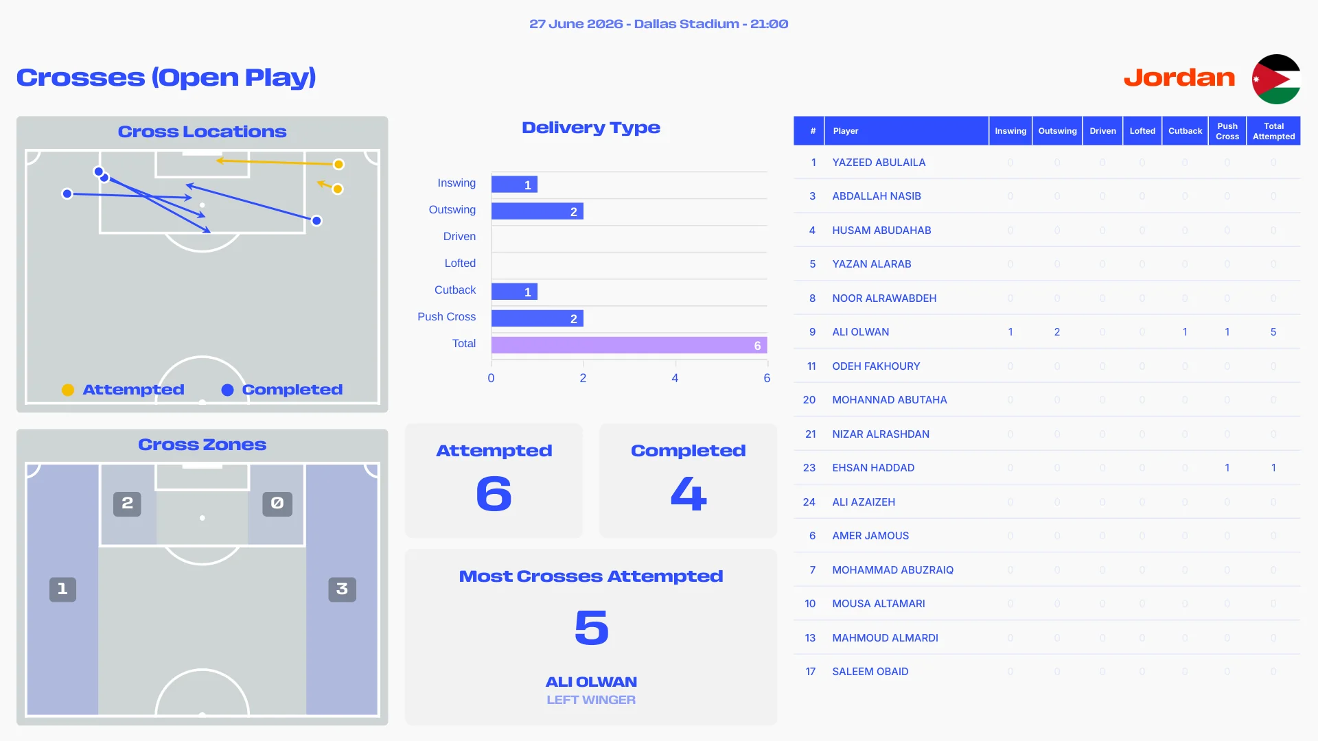Image resolution: width=1318 pixels, height=741 pixels.
Task: Click the Cutback column header
Action: (1185, 131)
